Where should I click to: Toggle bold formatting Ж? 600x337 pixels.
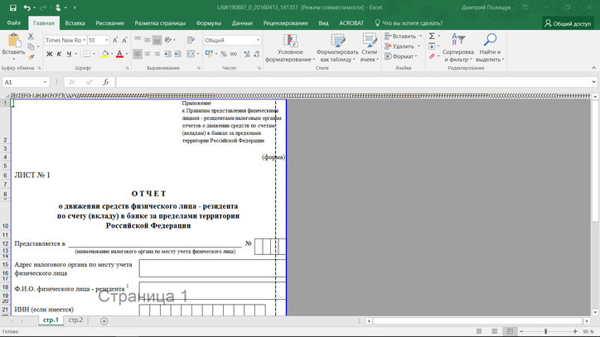click(50, 54)
